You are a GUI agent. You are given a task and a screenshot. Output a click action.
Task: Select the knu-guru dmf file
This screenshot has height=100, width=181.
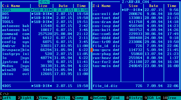tap(136, 50)
